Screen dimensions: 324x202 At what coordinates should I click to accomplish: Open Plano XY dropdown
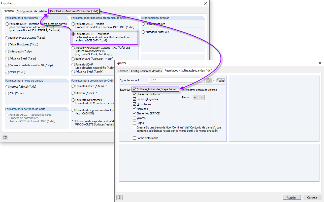tap(198, 97)
